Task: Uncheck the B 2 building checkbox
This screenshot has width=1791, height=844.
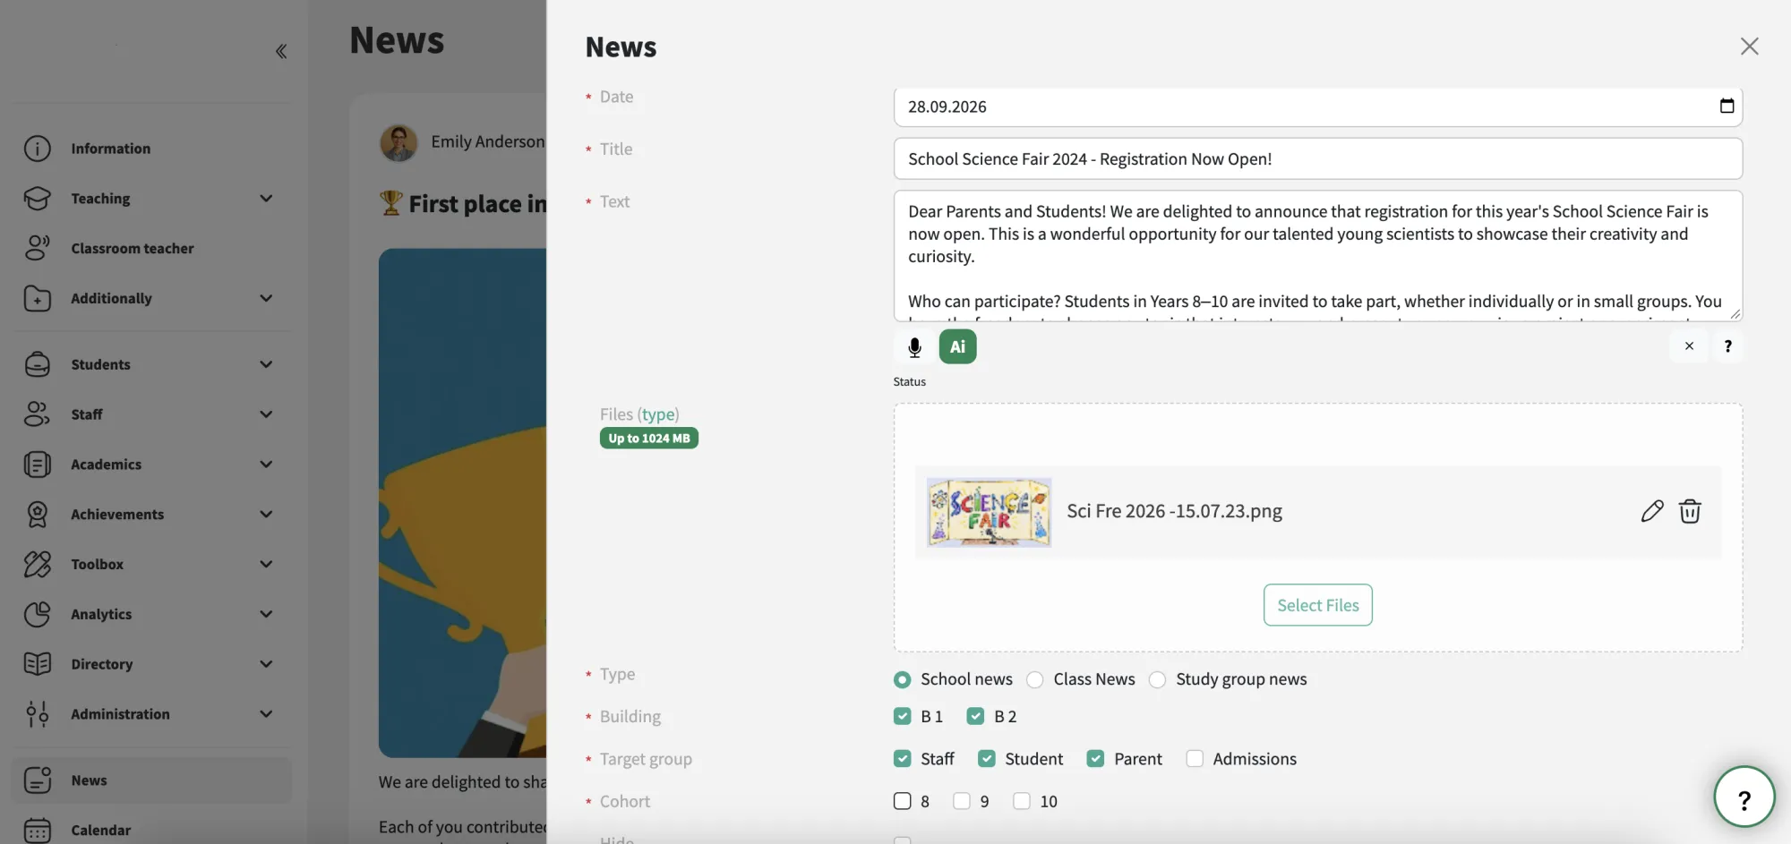Action: pyautogui.click(x=975, y=716)
